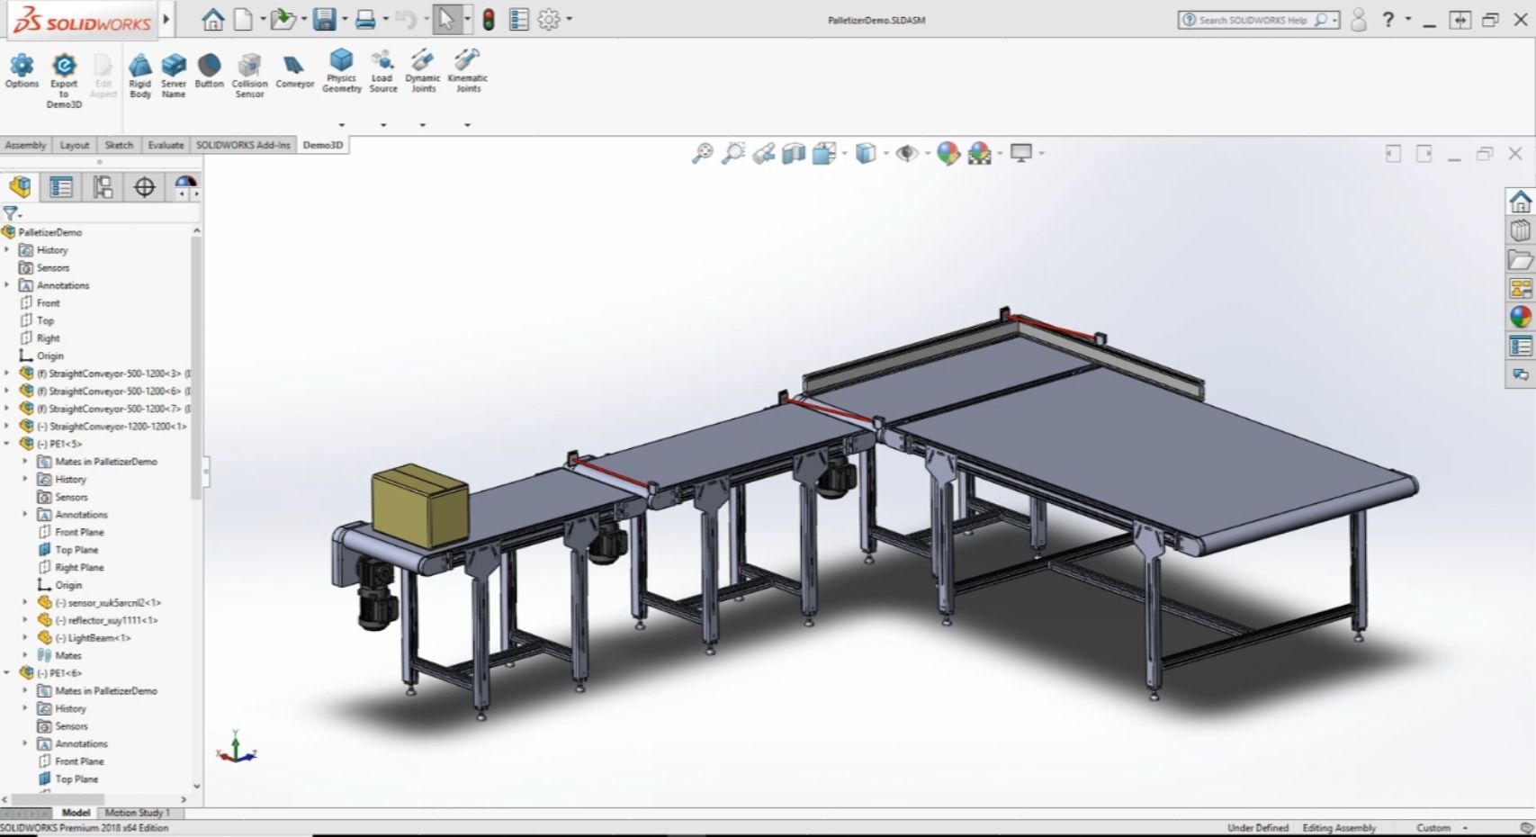Expand the History folder under PalletizerDemo

coord(7,250)
